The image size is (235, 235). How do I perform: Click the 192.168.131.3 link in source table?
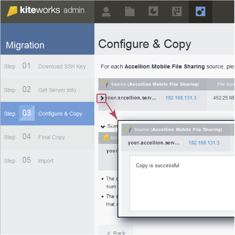tap(181, 98)
